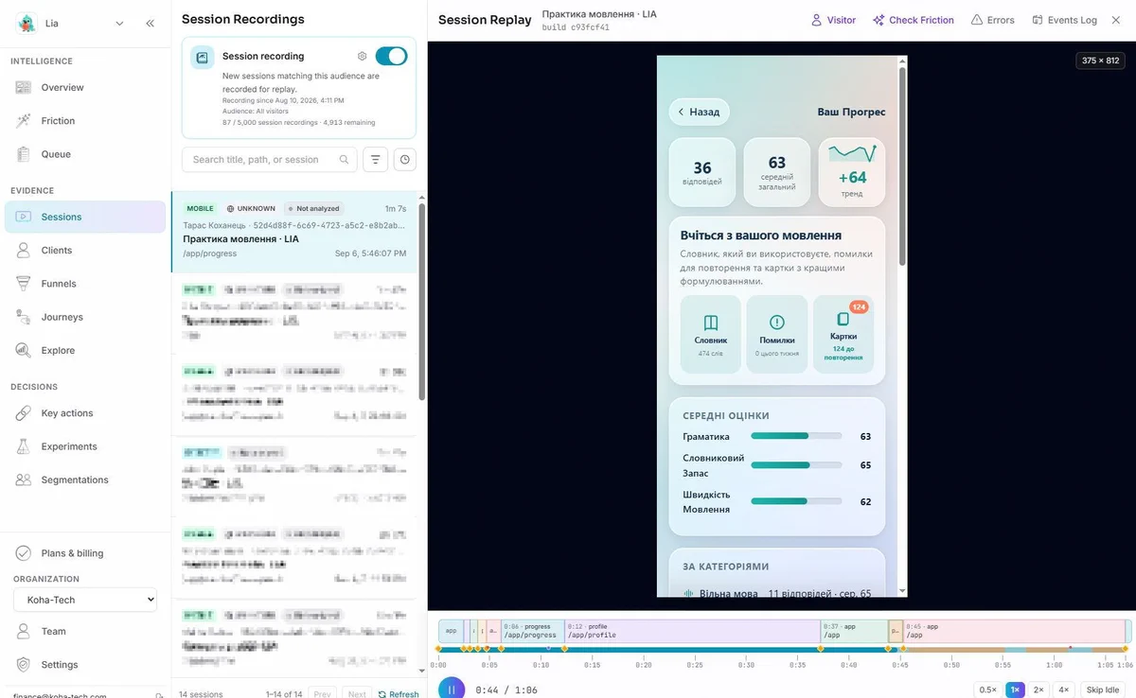Image resolution: width=1136 pixels, height=698 pixels.
Task: Set playback speed to 0.5×
Action: click(x=987, y=690)
